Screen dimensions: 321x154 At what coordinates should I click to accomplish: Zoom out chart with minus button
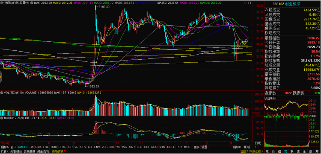261,147
